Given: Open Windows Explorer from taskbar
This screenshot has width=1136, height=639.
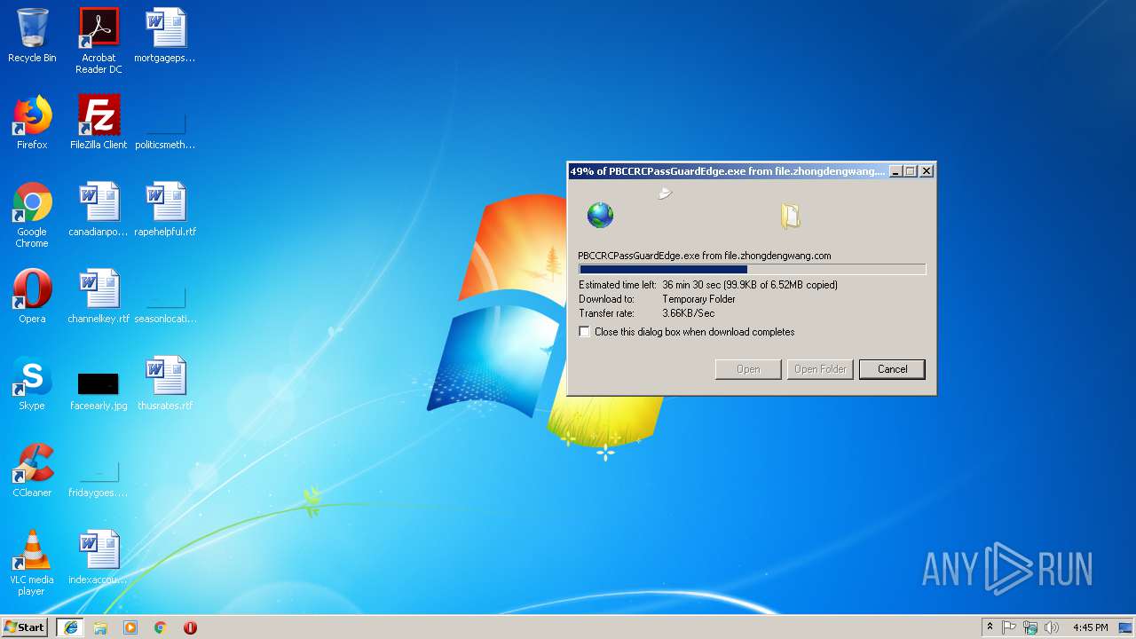Looking at the screenshot, I should tap(100, 627).
